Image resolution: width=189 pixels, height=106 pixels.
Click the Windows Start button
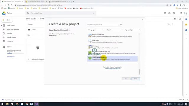[2, 104]
